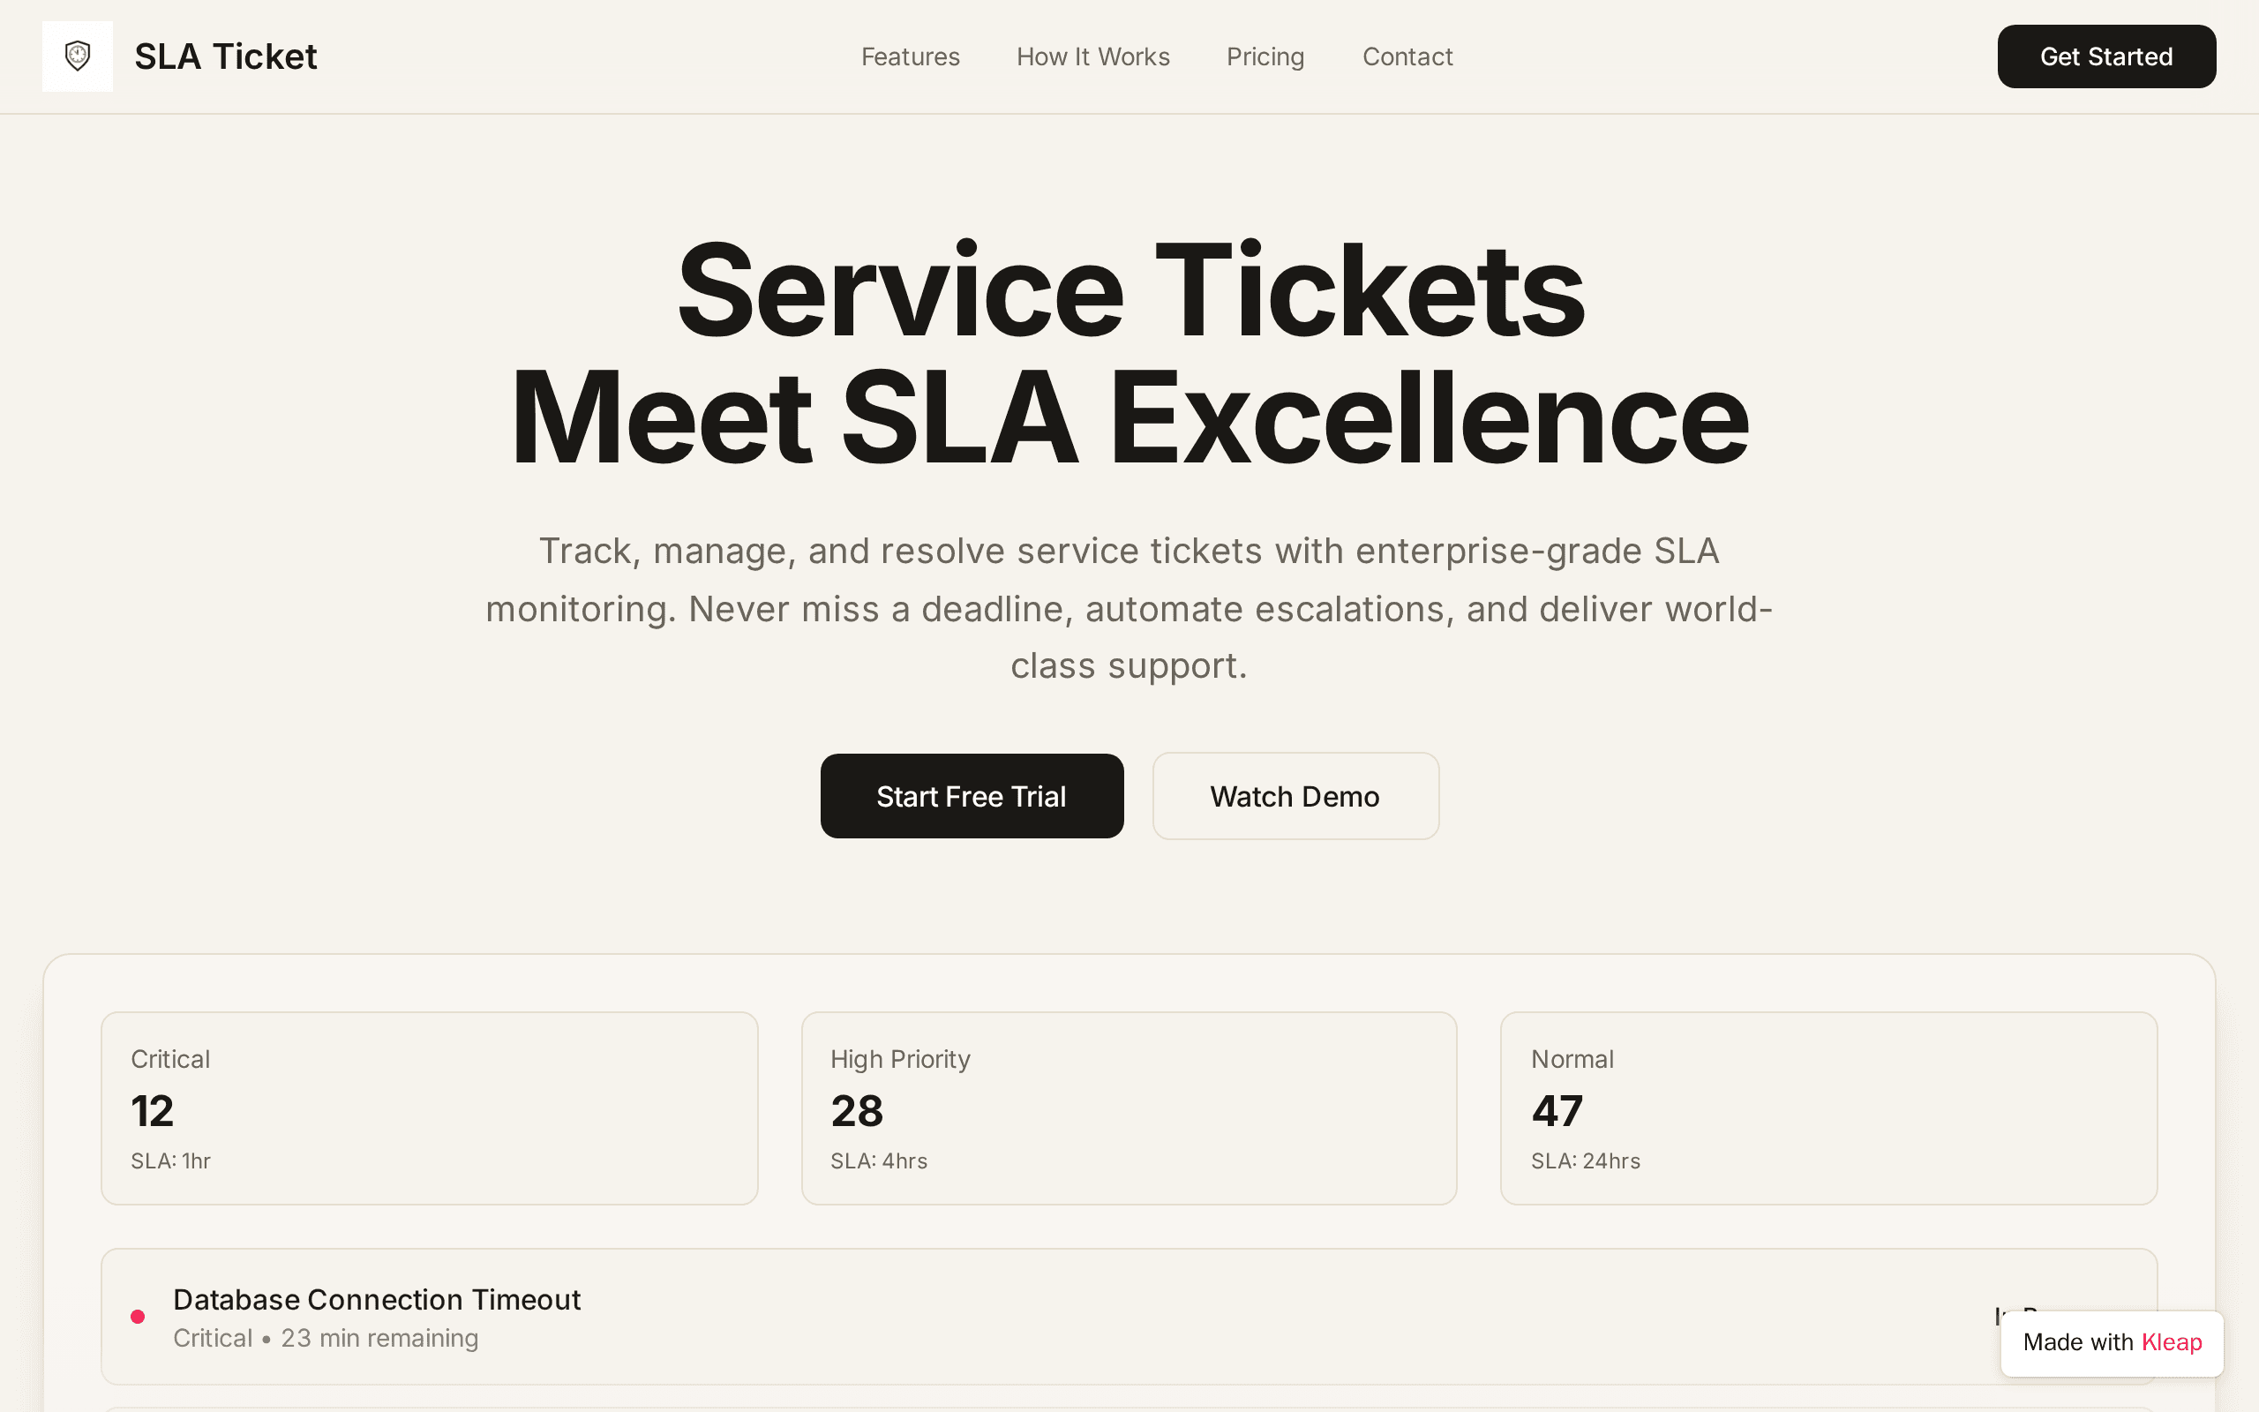Go to the Pricing page link

coord(1265,57)
